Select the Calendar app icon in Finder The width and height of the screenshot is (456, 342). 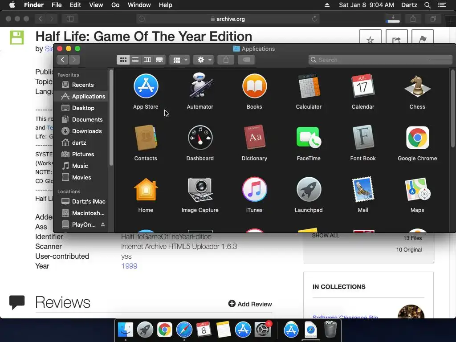(x=363, y=86)
